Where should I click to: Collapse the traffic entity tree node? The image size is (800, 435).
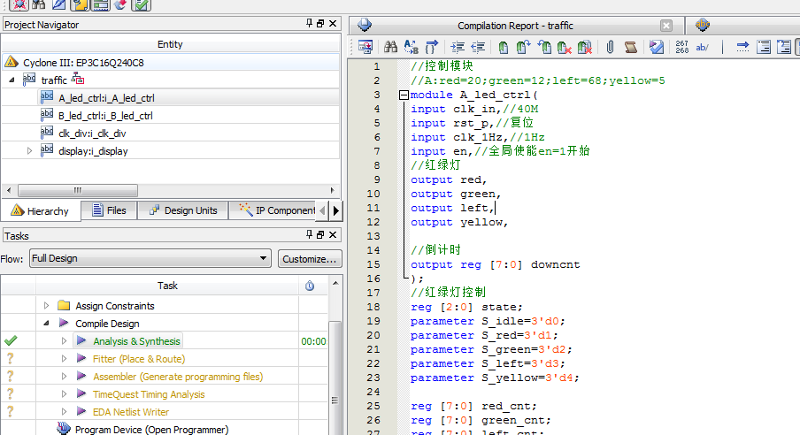point(12,80)
